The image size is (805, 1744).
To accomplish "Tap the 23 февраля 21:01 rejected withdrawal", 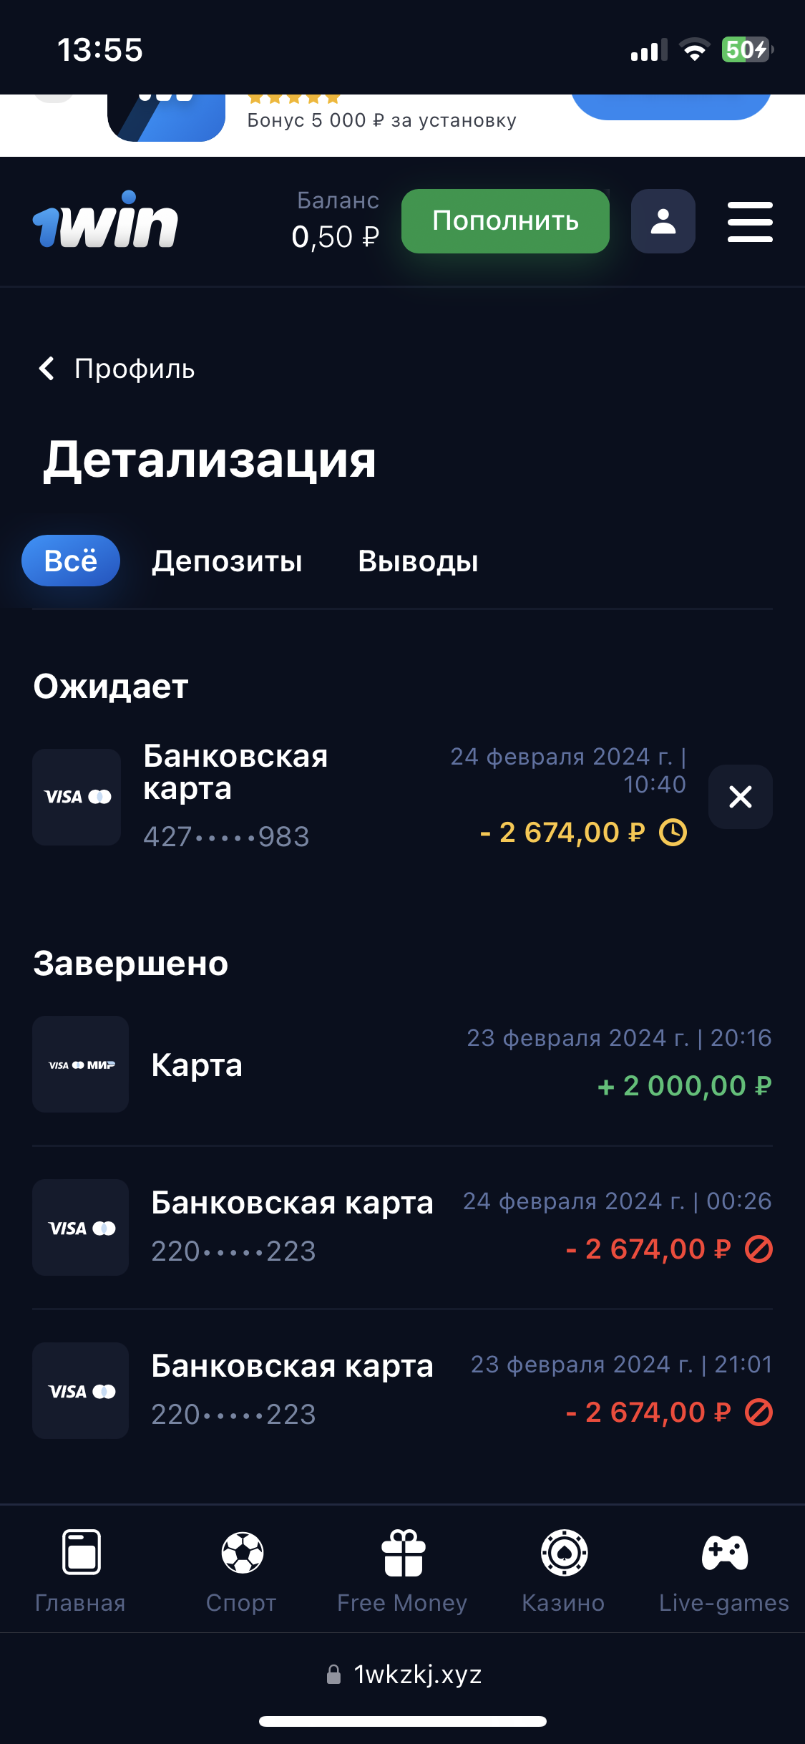I will click(x=402, y=1390).
